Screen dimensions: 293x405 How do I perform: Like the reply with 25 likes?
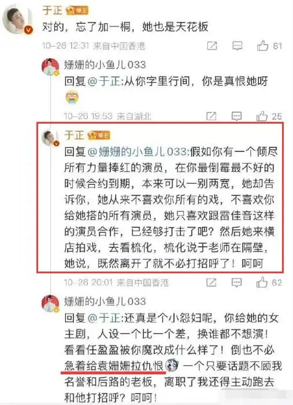(x=269, y=116)
